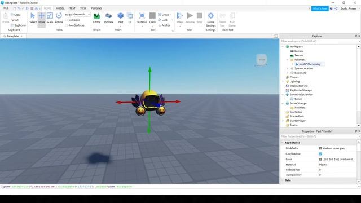
Task: Click the Exit Game button
Action: (x=232, y=20)
